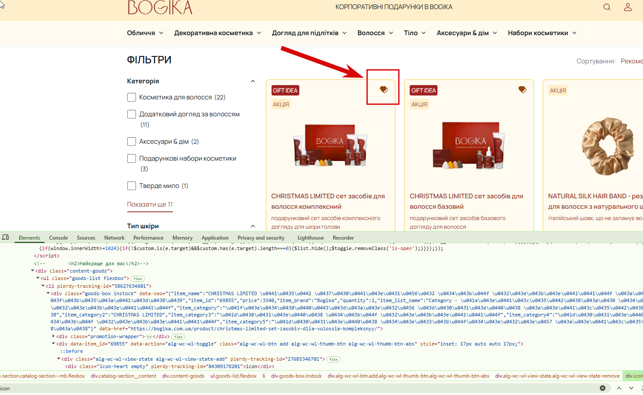This screenshot has width=643, height=395.
Task: Check Додатковий догляд за волоссям filter
Action: [132, 114]
